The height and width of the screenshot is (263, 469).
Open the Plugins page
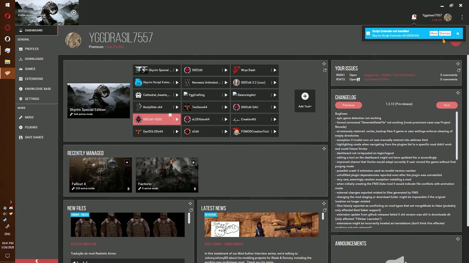point(36,127)
